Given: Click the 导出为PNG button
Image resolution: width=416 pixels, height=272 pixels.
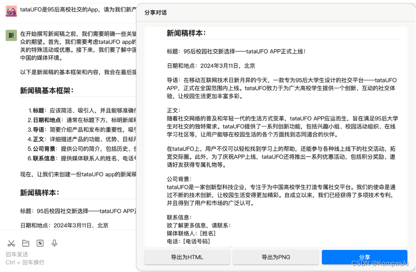Looking at the screenshot, I should [x=275, y=257].
